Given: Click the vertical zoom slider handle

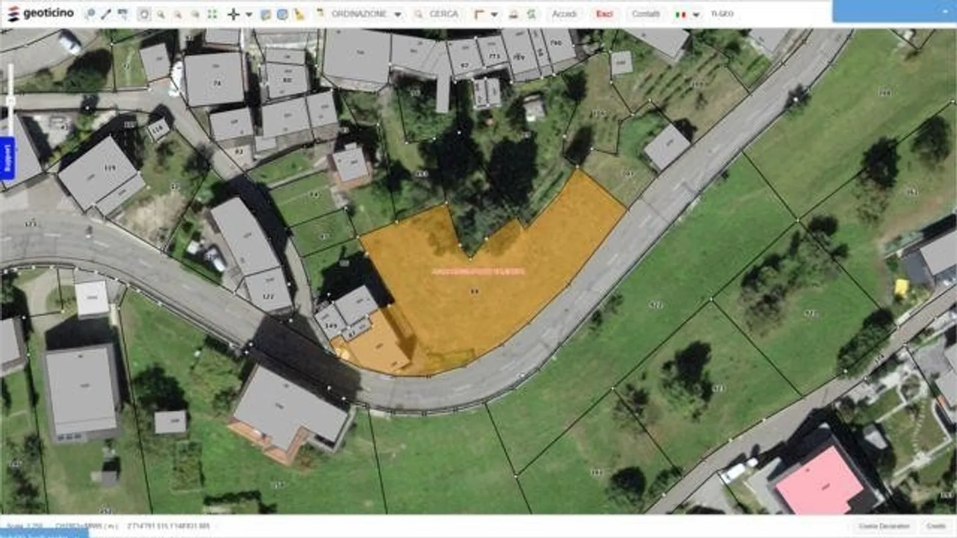Looking at the screenshot, I should pyautogui.click(x=10, y=100).
